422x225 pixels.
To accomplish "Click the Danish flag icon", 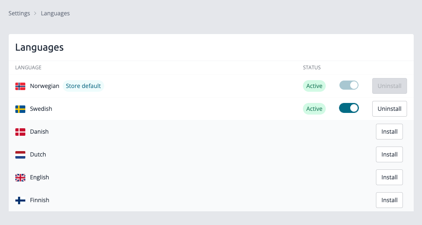I will [20, 132].
